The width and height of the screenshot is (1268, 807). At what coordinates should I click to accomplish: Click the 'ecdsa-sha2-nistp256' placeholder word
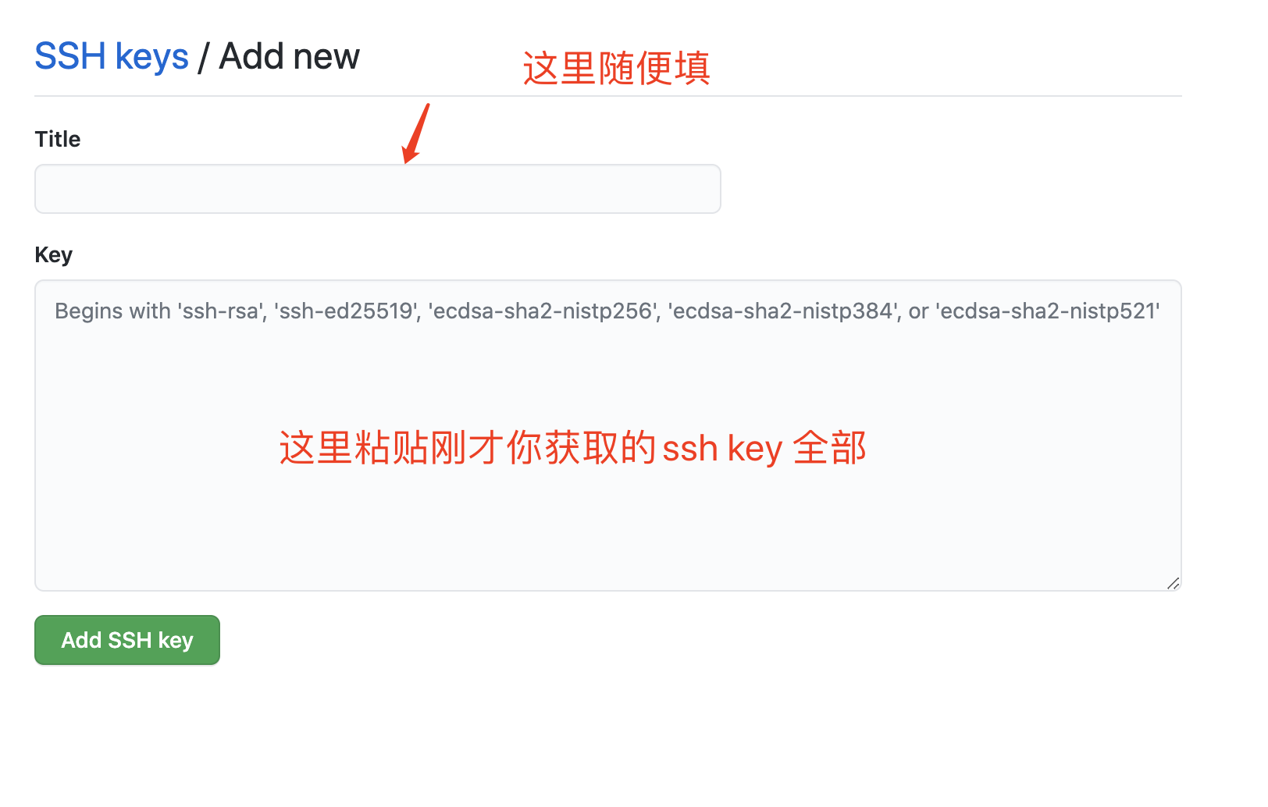[544, 311]
